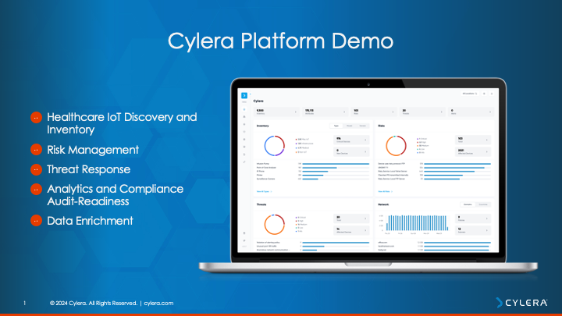Click the Risks donut chart
The height and width of the screenshot is (316, 562).
(396, 146)
